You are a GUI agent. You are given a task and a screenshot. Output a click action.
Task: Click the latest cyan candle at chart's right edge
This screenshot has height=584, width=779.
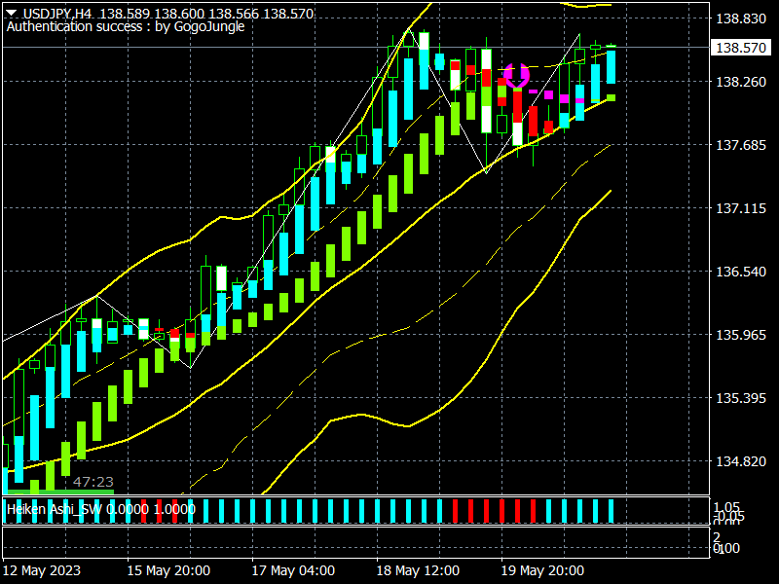[x=611, y=66]
